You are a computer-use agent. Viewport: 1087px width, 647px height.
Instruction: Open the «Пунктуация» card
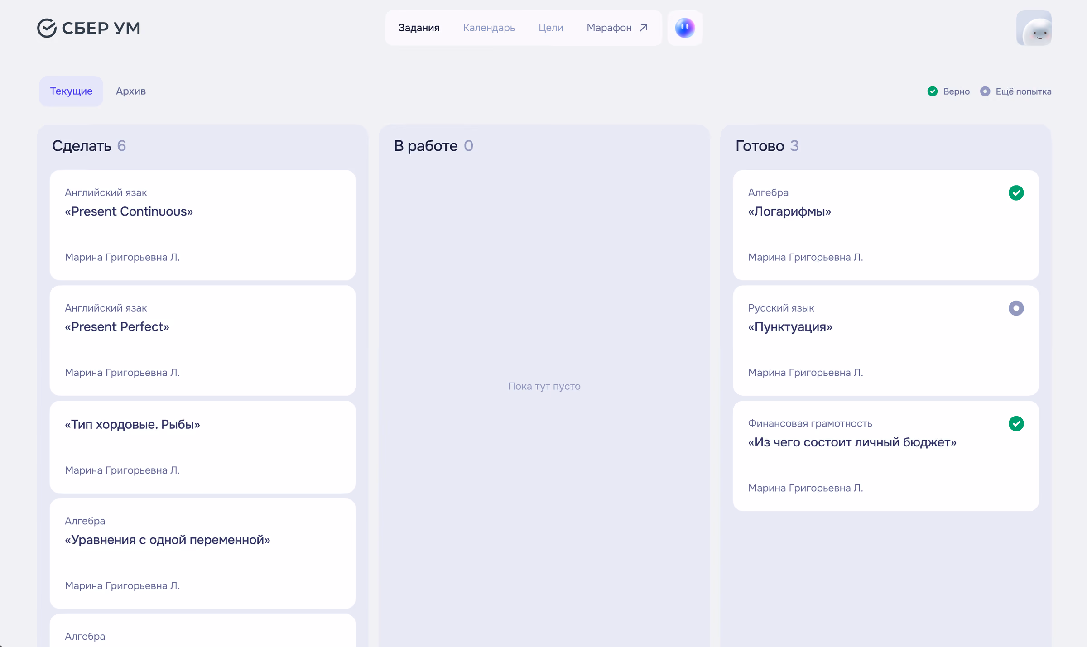coord(885,340)
